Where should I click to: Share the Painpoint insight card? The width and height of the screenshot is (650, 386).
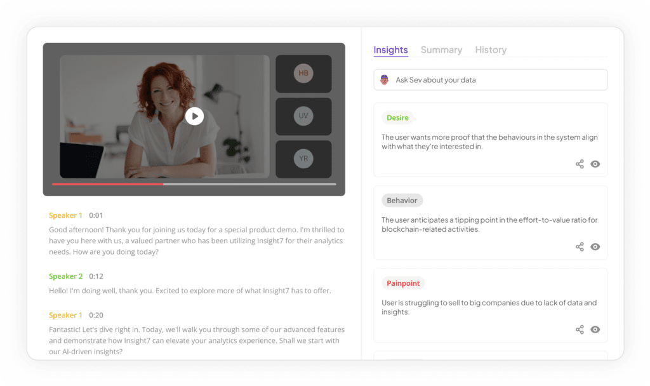pyautogui.click(x=580, y=329)
